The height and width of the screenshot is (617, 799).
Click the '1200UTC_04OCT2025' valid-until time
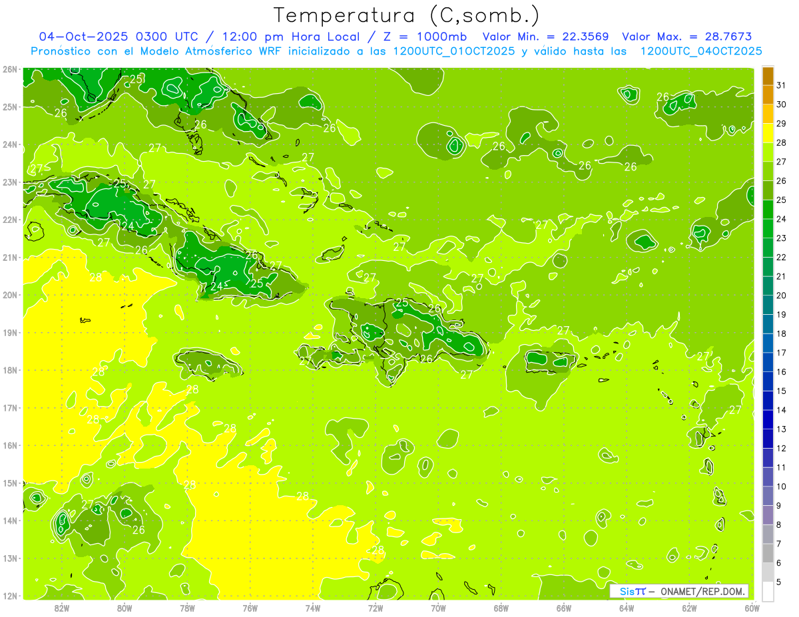point(701,51)
